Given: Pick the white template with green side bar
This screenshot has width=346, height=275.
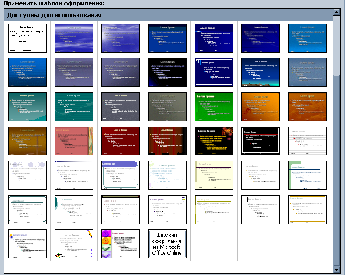Looking at the screenshot, I should 307,175.
